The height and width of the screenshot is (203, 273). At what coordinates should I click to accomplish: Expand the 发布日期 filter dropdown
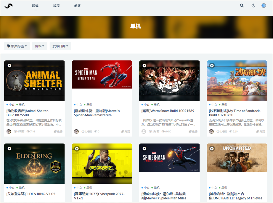tap(60, 46)
